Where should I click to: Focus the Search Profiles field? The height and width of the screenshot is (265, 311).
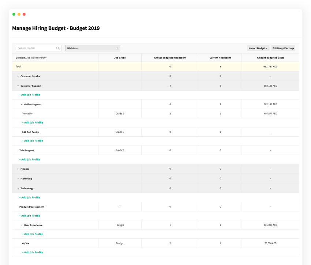tap(38, 48)
